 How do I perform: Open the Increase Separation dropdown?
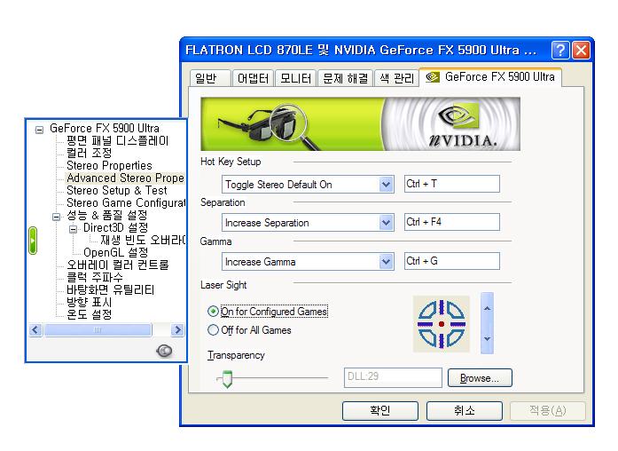click(386, 223)
